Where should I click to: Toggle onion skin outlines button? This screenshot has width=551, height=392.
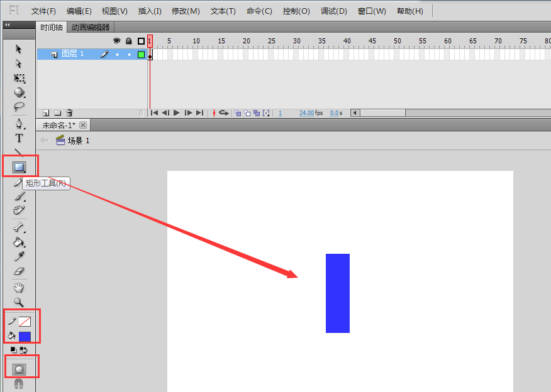(247, 113)
